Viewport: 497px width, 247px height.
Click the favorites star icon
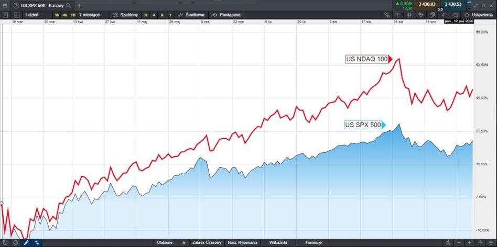[183, 243]
